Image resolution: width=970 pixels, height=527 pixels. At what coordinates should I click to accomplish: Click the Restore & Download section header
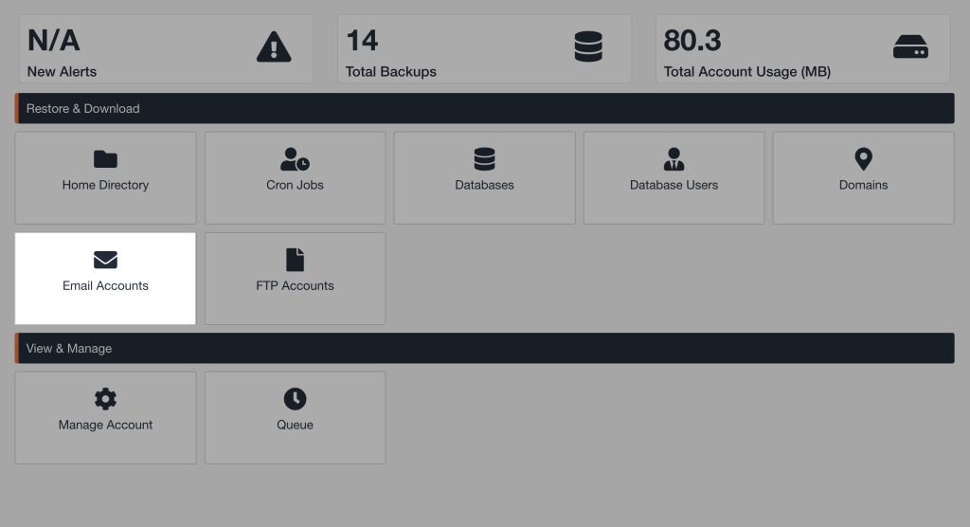pyautogui.click(x=83, y=109)
